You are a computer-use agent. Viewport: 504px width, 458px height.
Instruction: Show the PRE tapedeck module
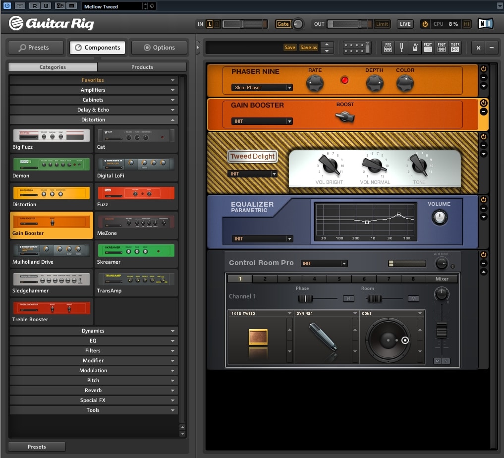point(388,48)
